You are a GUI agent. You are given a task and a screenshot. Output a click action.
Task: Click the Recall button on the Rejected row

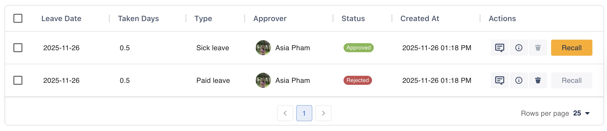(571, 80)
